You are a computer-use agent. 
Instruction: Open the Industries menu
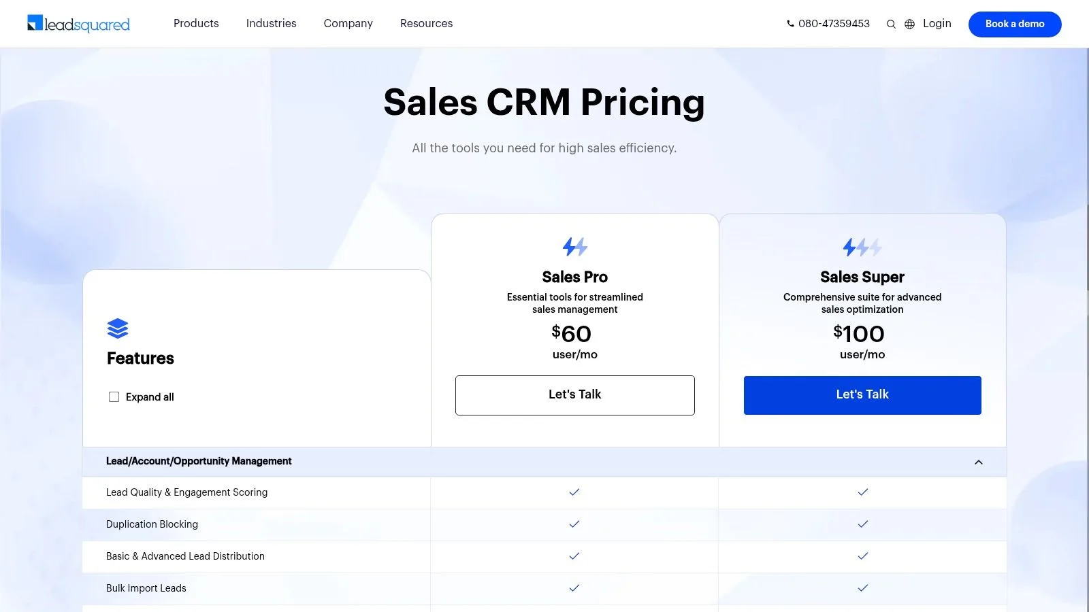[271, 24]
